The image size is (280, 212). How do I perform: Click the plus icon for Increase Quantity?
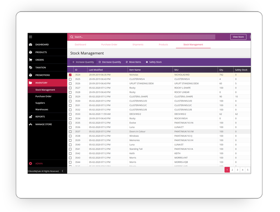pyautogui.click(x=73, y=62)
